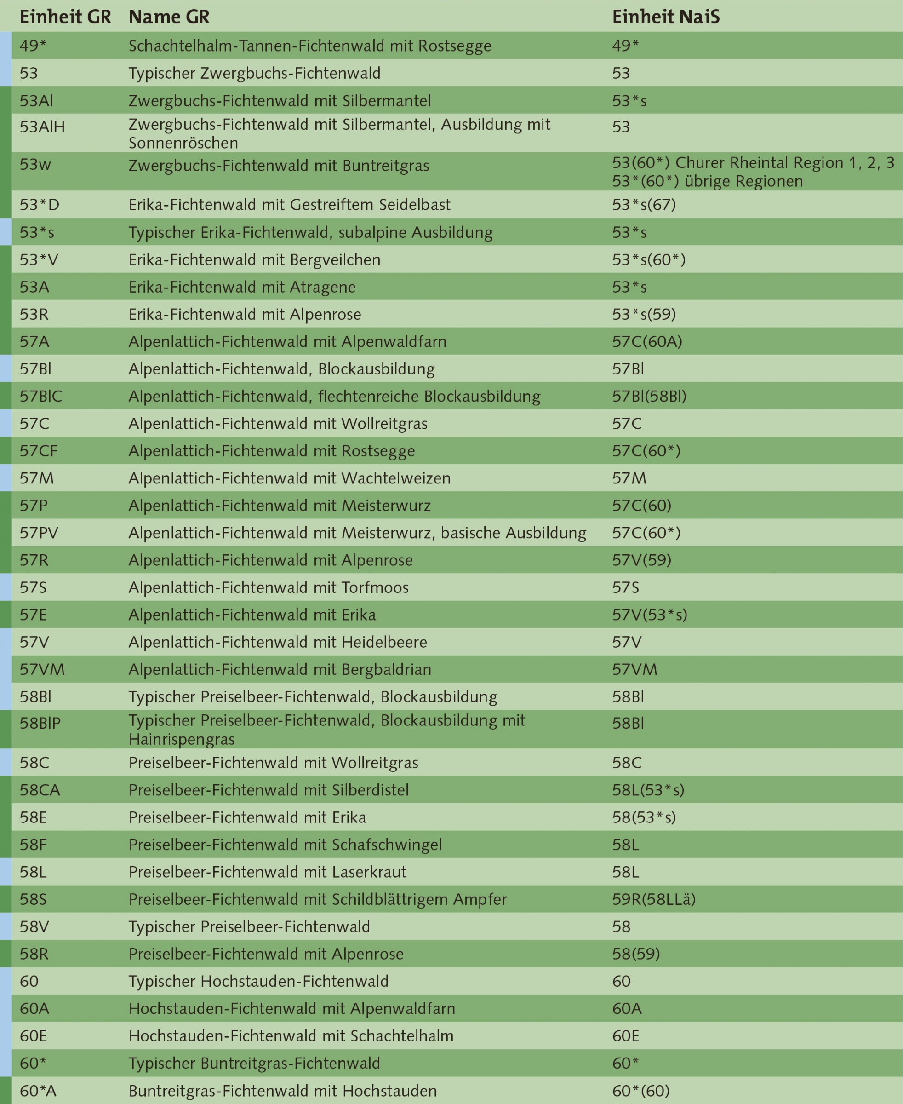Click unit cell '58V'
Viewport: 903px width, 1104px height.
pyautogui.click(x=34, y=926)
